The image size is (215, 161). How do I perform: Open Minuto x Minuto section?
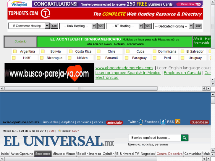pyautogui.click(x=64, y=154)
